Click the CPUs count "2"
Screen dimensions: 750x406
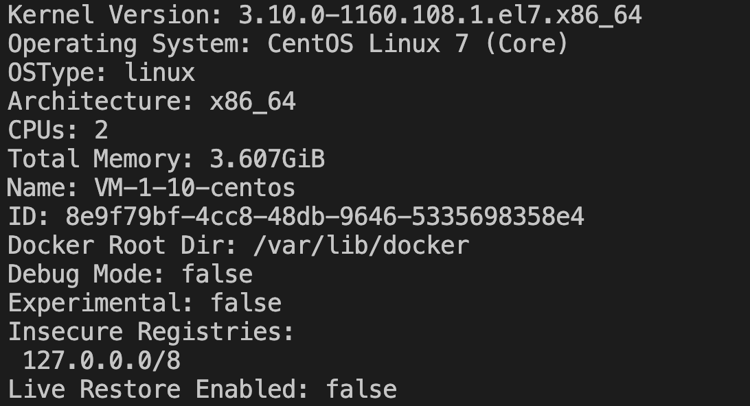(101, 130)
